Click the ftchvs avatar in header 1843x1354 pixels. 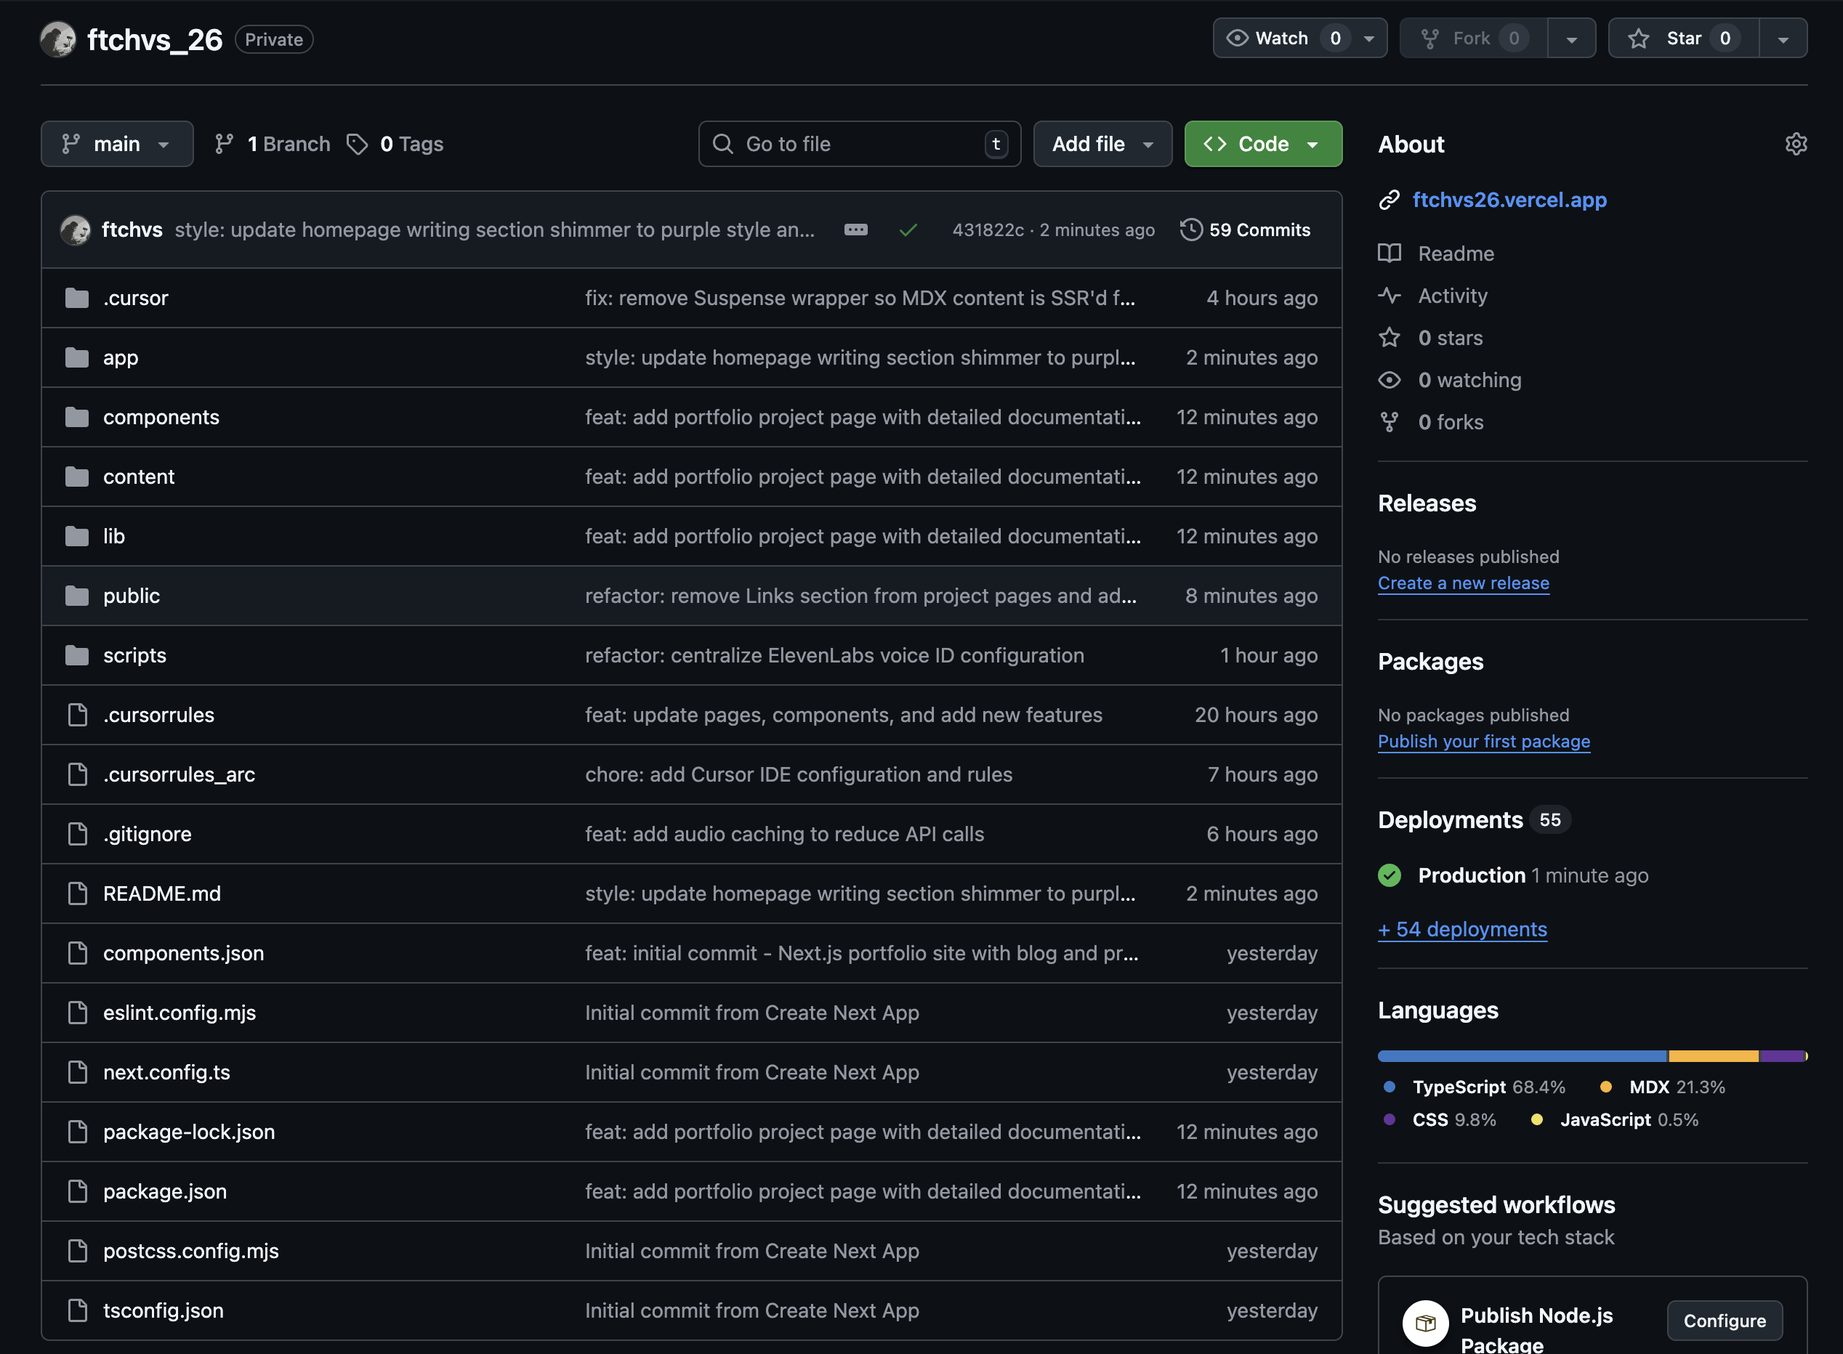[x=58, y=39]
